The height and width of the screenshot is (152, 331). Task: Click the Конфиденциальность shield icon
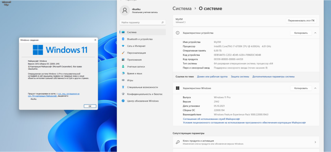pos(123,94)
